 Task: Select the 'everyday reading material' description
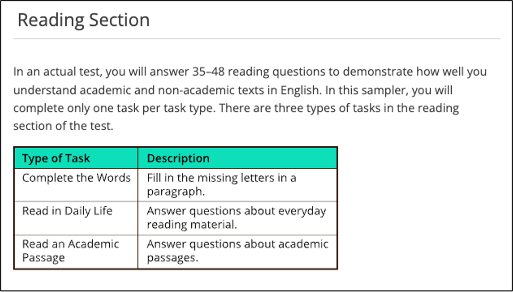point(237,218)
